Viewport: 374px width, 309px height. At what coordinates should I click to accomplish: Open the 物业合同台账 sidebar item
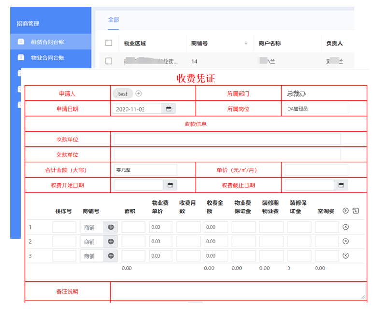coord(51,57)
